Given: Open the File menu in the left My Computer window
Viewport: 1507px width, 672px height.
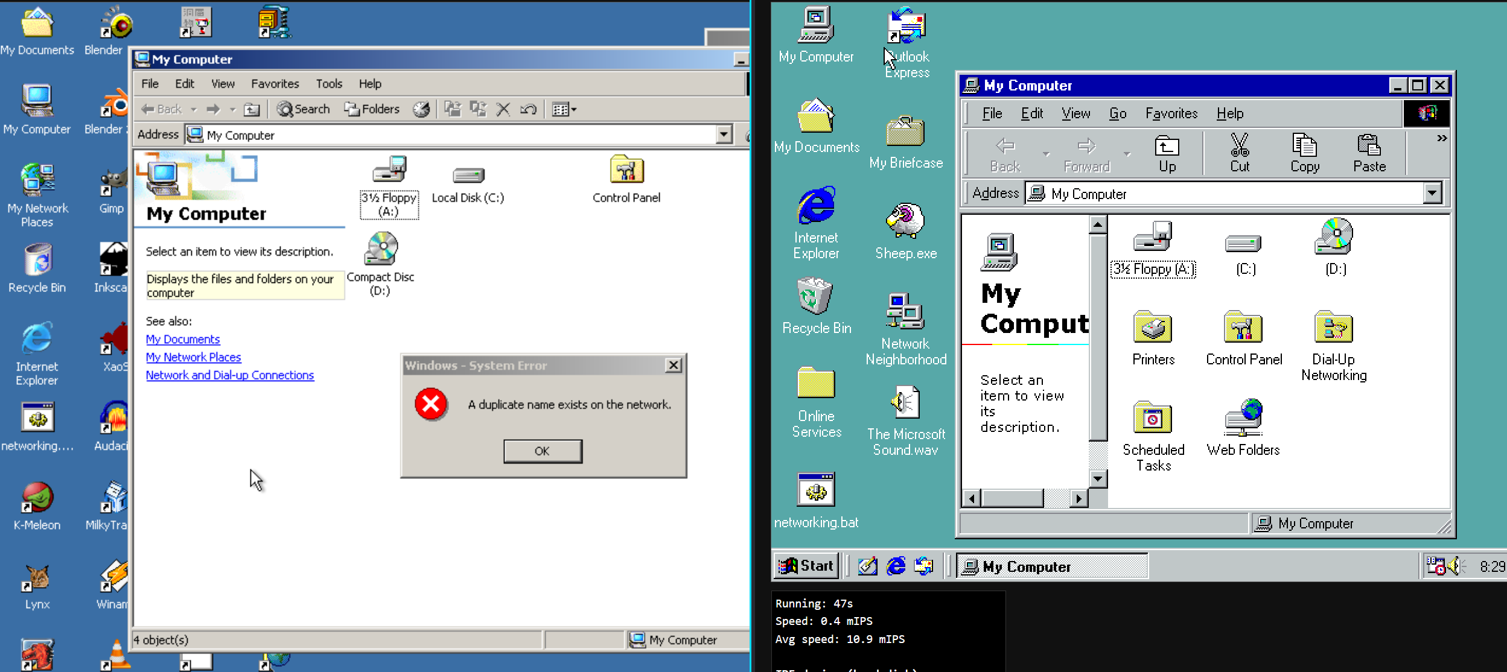Looking at the screenshot, I should [x=150, y=84].
